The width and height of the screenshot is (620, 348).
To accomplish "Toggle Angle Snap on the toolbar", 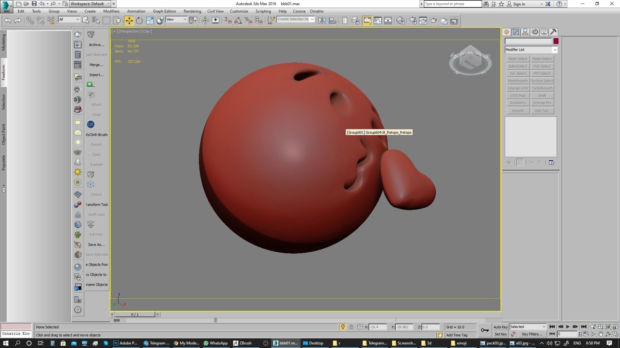I will 238,21.
